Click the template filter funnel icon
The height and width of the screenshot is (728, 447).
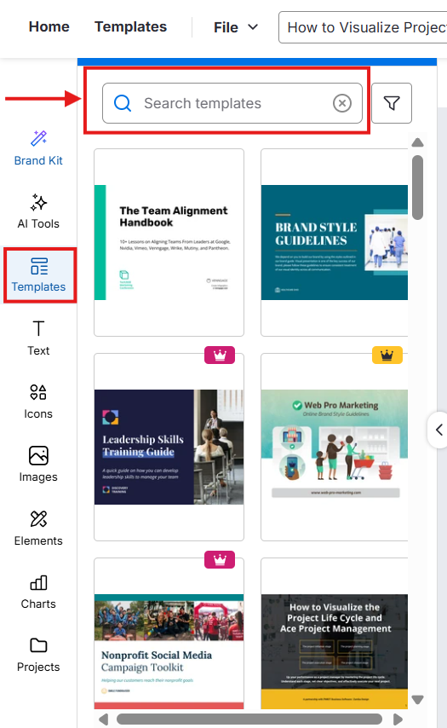point(392,103)
